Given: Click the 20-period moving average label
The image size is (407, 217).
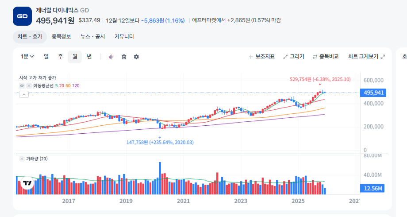Looking at the screenshot, I should pos(61,86).
